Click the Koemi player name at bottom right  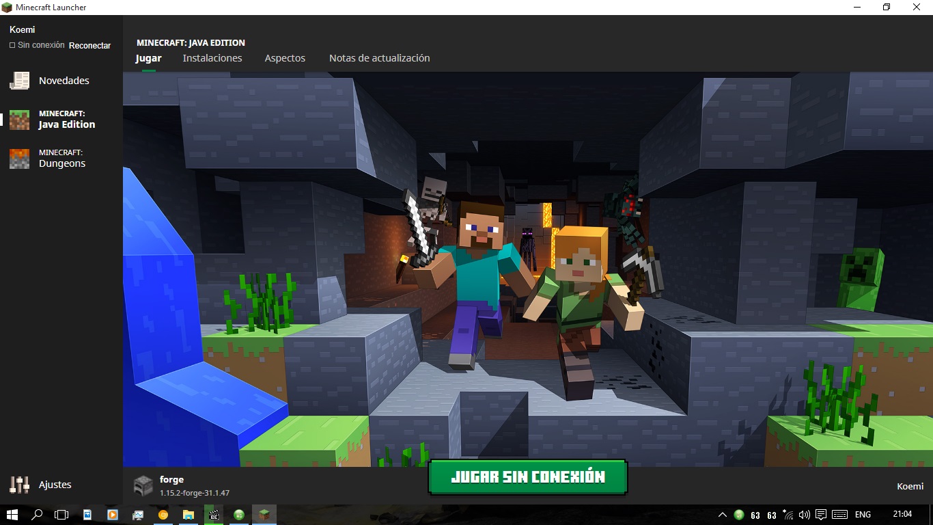coord(910,487)
